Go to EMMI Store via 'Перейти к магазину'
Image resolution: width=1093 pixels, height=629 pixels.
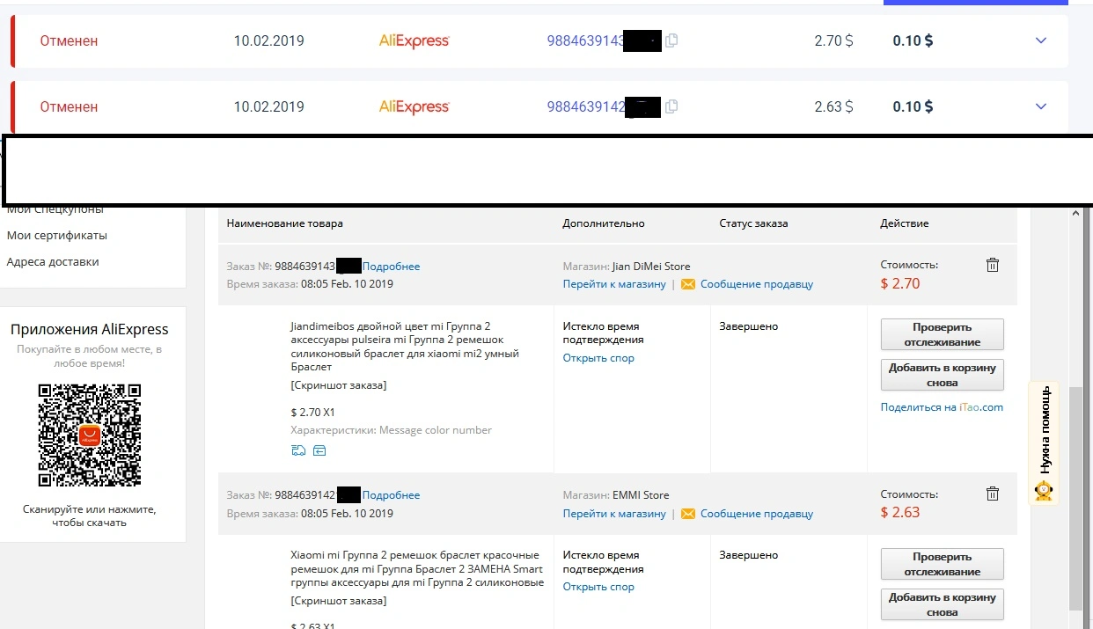click(614, 514)
